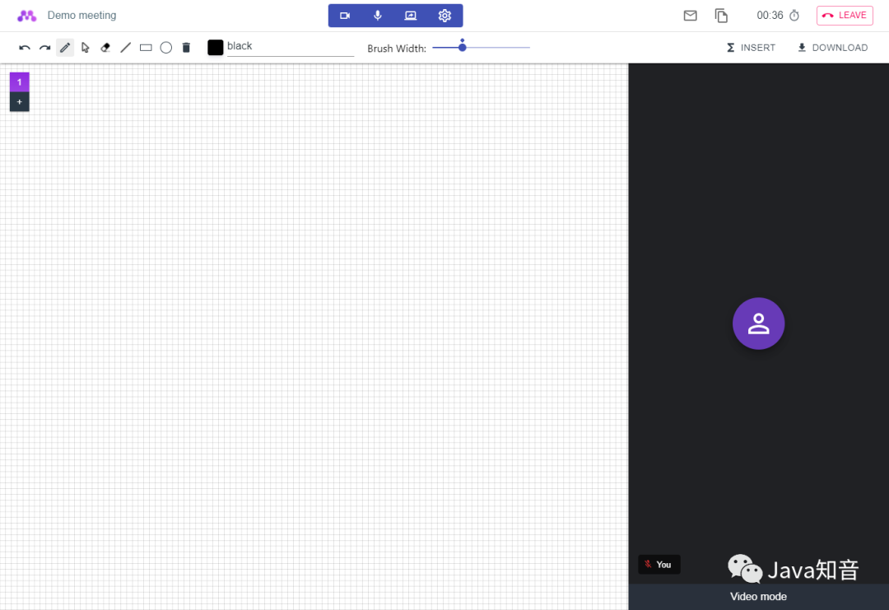This screenshot has height=610, width=889.
Task: Click the 00:36 elapsed time
Action: 770,16
